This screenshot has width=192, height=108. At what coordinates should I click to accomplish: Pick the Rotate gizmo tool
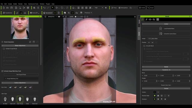[62, 8]
